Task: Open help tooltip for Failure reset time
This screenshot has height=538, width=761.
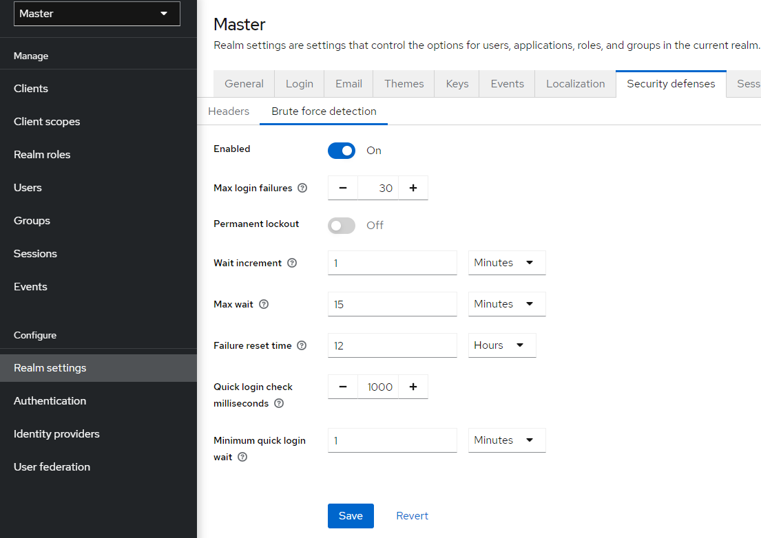Action: point(302,345)
